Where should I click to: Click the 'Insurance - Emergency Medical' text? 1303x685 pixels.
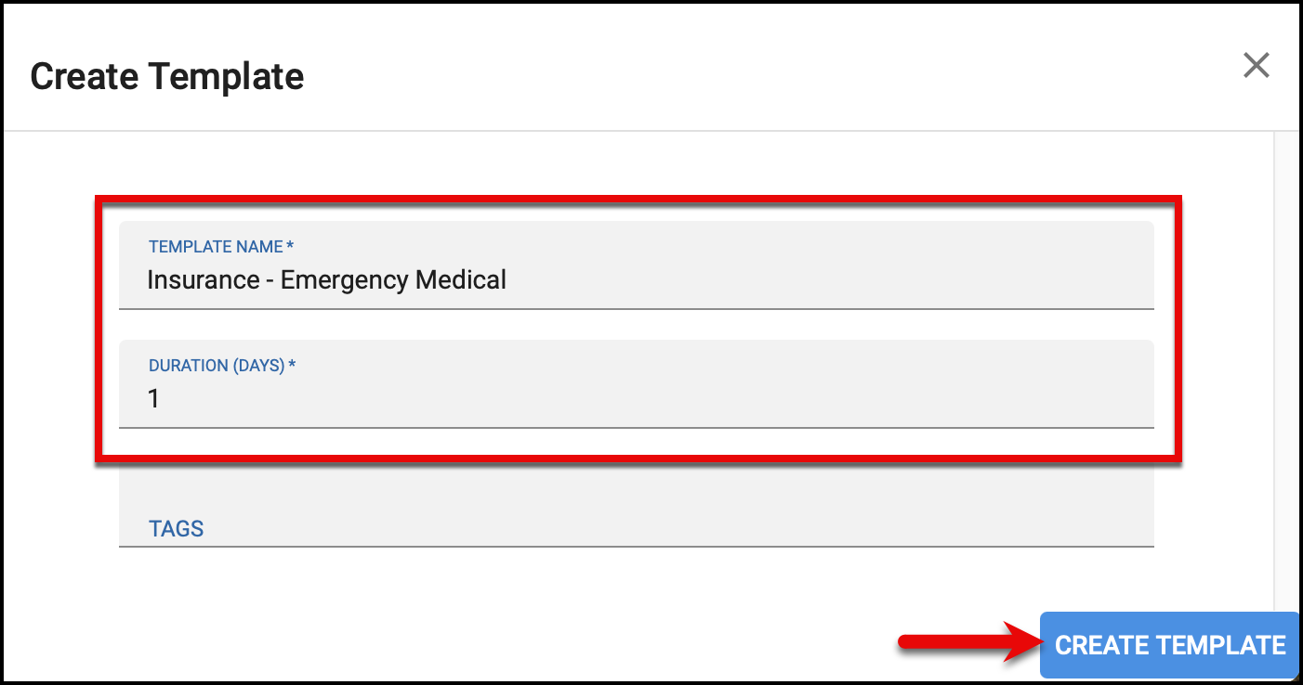pyautogui.click(x=327, y=279)
